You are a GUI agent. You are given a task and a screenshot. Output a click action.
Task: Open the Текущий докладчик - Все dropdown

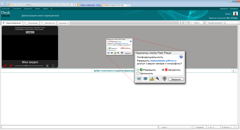(222, 23)
